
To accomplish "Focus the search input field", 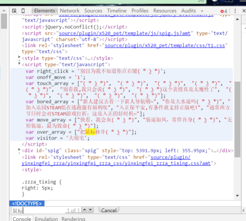I will point(39,210).
